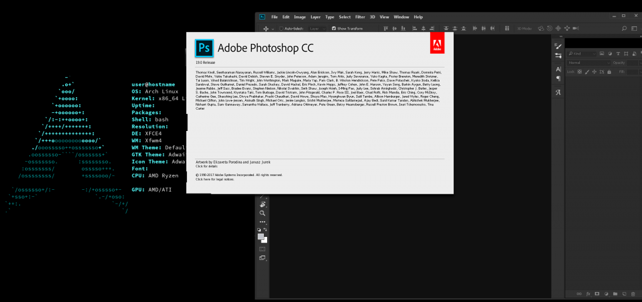
Task: Open the Move tool preset picker arrow
Action: (273, 29)
